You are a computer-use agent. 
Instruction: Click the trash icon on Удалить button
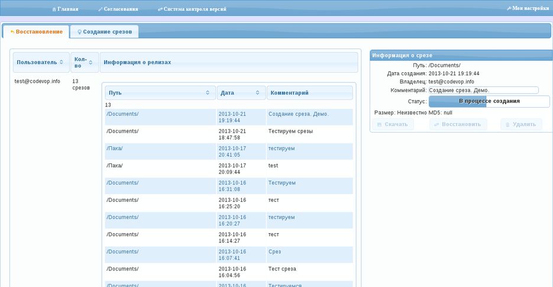click(507, 124)
